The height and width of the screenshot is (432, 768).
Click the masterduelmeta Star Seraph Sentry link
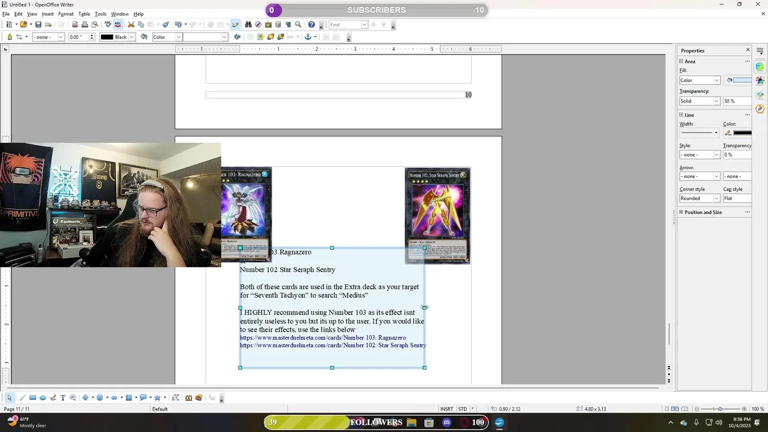coord(333,346)
